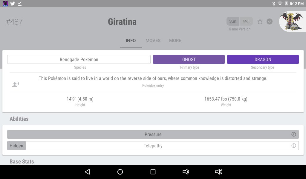306x179 pixels.
Task: Open the Twitter notification in status bar
Action: pyautogui.click(x=13, y=4)
